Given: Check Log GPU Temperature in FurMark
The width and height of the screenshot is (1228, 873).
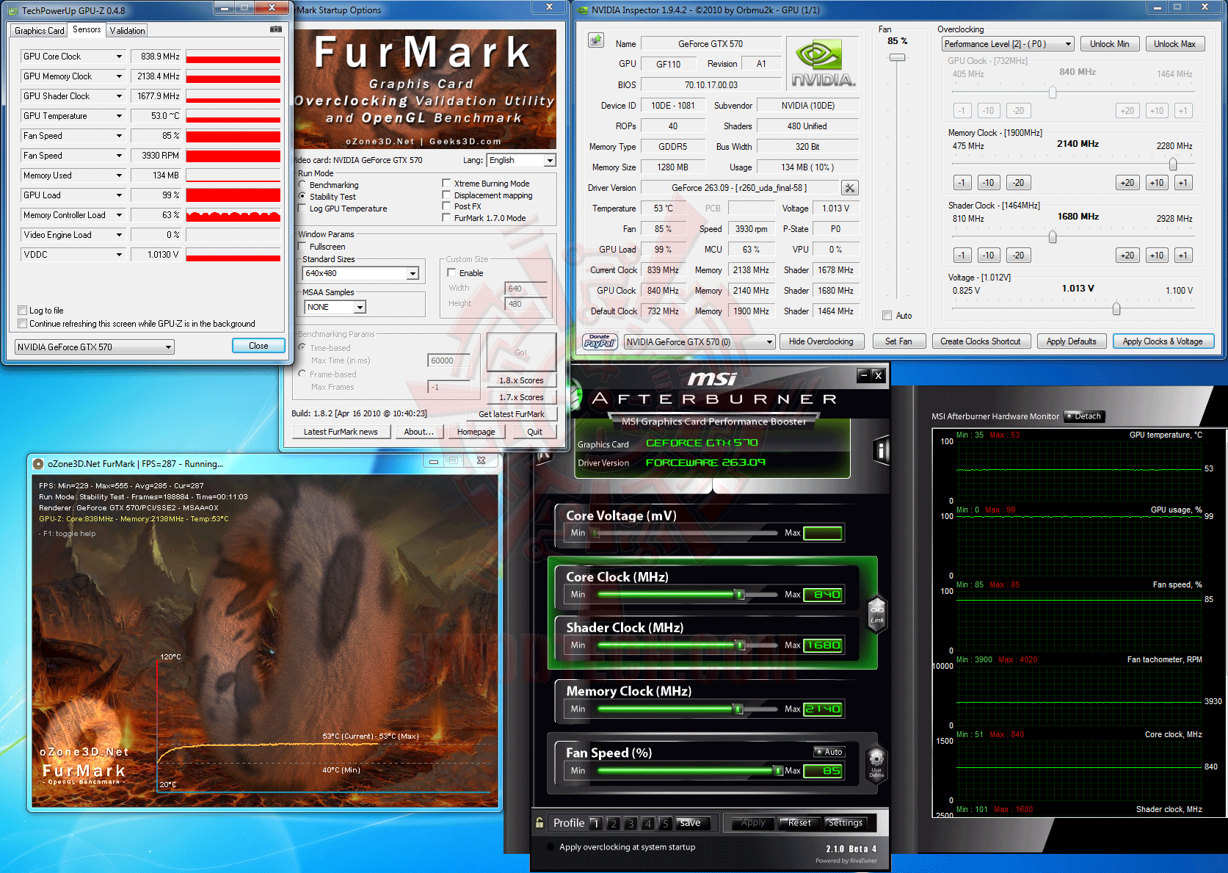Looking at the screenshot, I should click(x=302, y=209).
